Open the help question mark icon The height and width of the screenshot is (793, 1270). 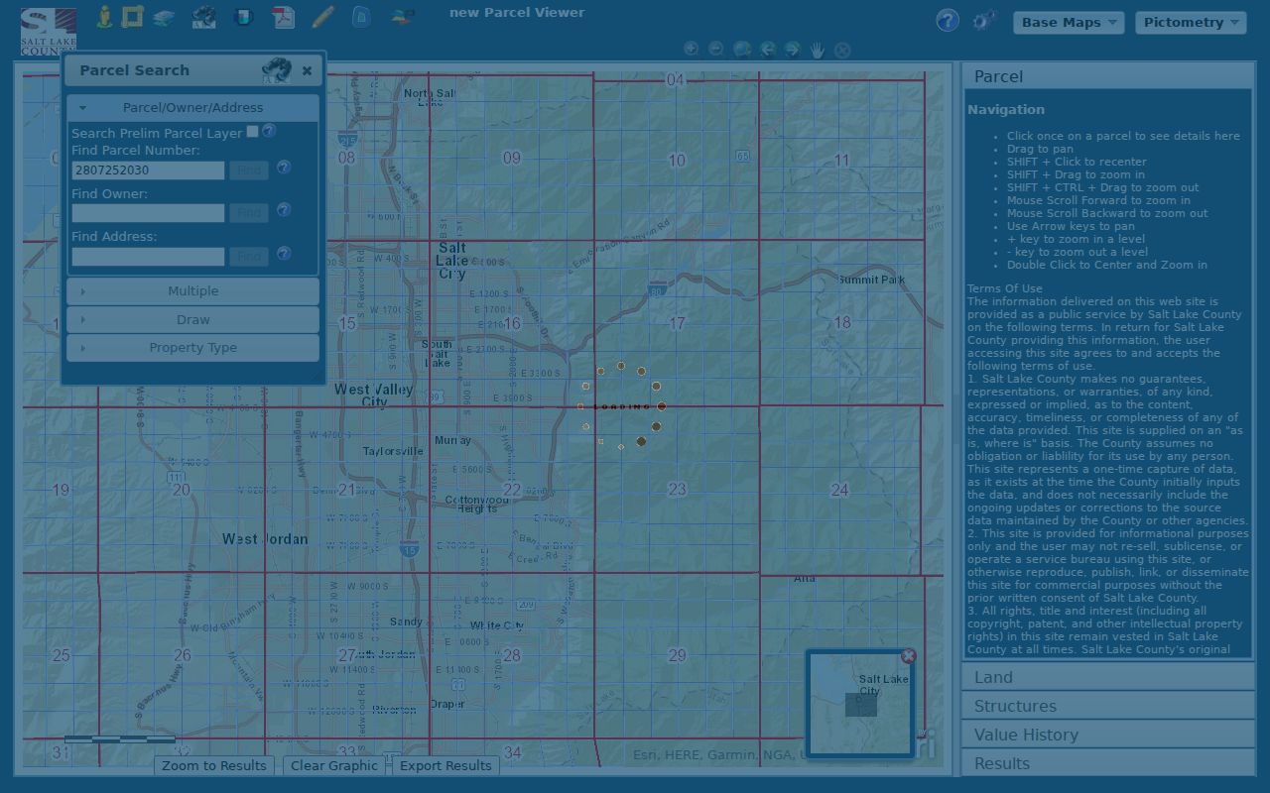[948, 21]
